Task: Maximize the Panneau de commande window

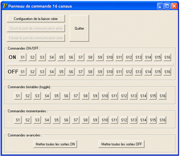Action: [x=167, y=6]
